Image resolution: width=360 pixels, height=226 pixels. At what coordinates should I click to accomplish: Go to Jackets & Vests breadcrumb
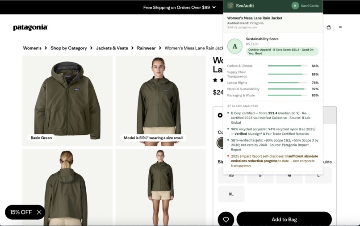click(112, 48)
